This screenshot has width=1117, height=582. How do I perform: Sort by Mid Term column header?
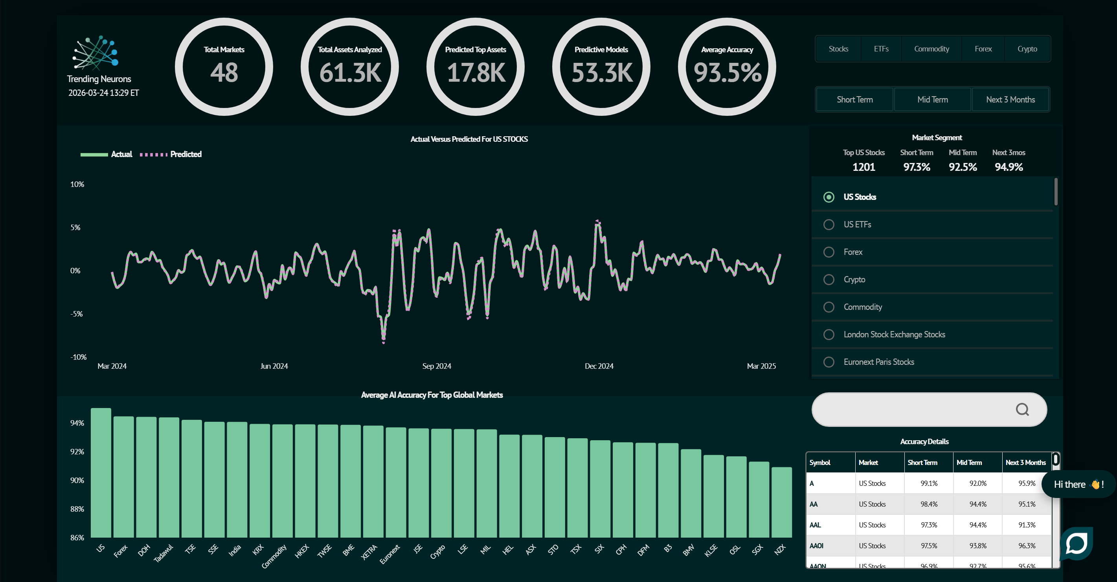coord(969,462)
